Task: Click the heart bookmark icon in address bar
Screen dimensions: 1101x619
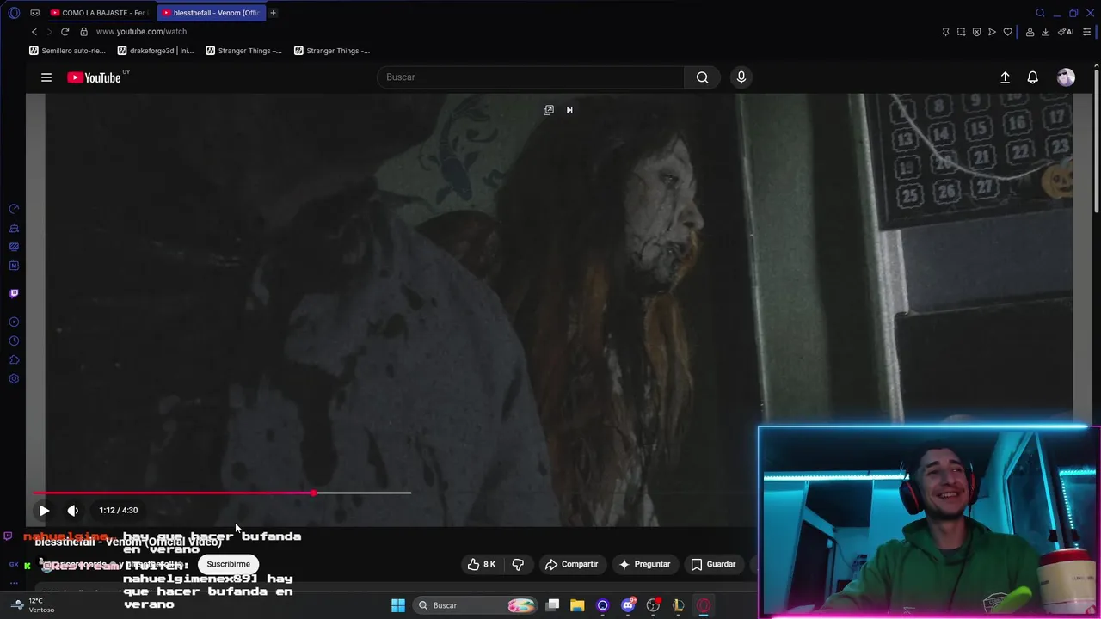Action: (x=1008, y=32)
